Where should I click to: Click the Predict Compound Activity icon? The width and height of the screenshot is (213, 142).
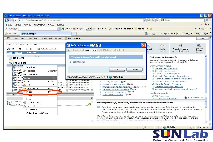click(181, 45)
